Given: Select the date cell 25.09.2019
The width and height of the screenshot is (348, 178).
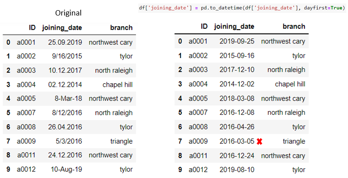Looking at the screenshot, I should (x=65, y=42).
